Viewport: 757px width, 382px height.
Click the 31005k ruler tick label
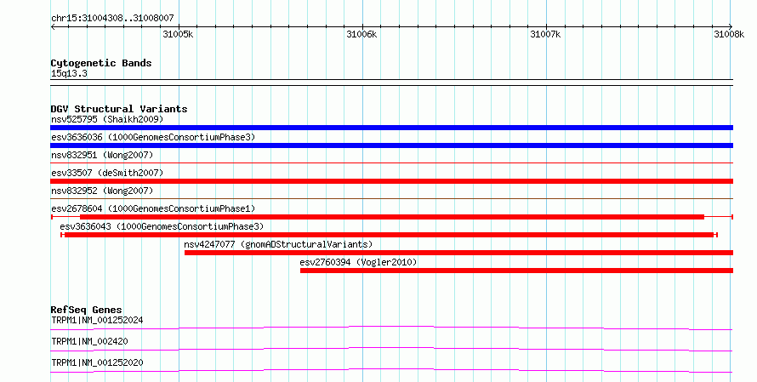pyautogui.click(x=178, y=34)
